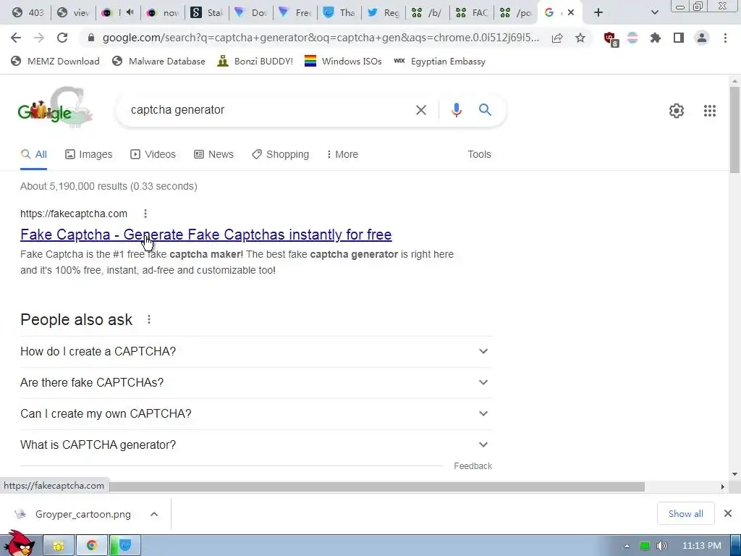The height and width of the screenshot is (556, 741).
Task: Open the Egyptian Embassy bookmark
Action: [439, 61]
